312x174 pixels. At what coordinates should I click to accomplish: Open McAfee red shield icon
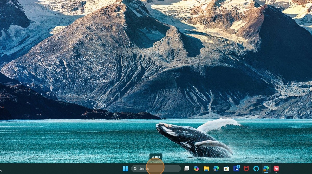pos(246,169)
